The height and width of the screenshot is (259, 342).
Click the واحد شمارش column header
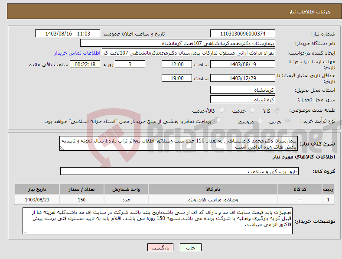126,189
